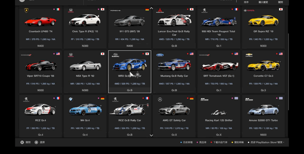Select the yellow Corvette C7 Gr.3 image

264,66
